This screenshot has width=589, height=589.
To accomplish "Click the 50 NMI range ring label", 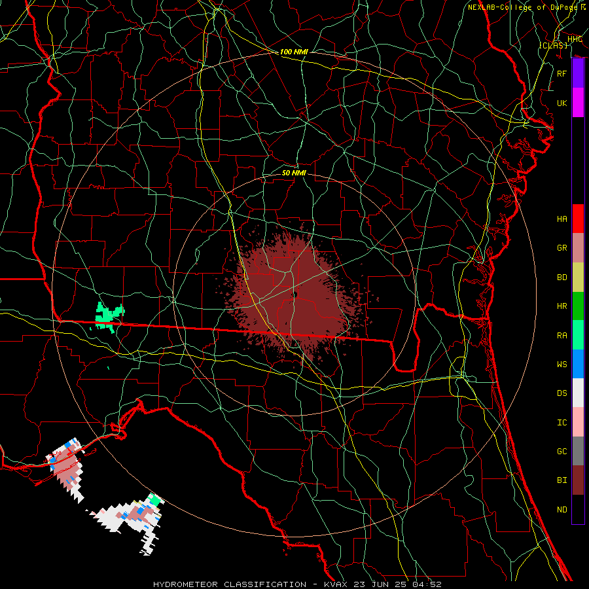I will point(294,173).
